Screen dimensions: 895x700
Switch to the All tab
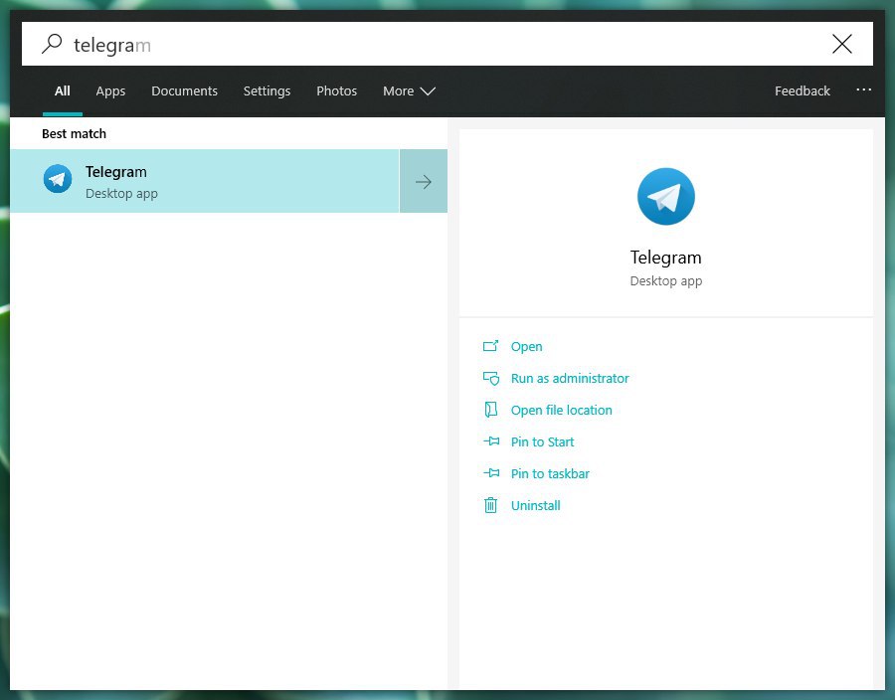[x=63, y=90]
